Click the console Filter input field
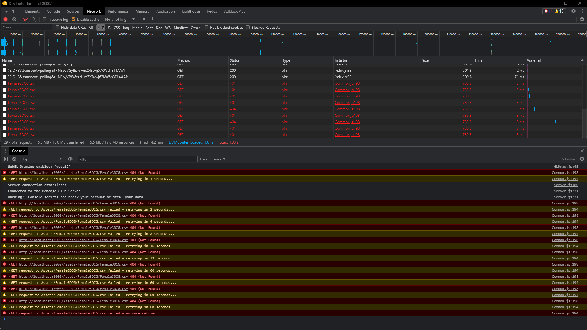The height and width of the screenshot is (330, 587). coord(138,159)
